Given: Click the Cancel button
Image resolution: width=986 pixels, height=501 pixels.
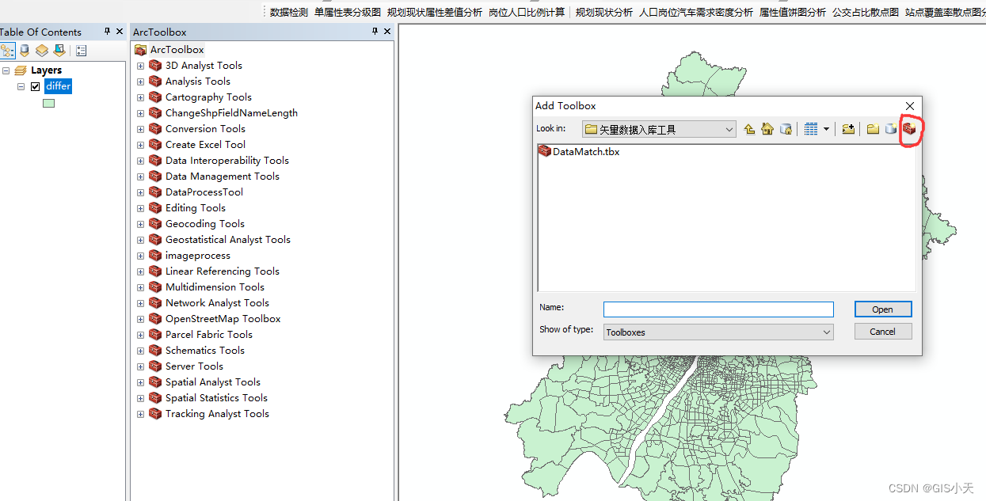Looking at the screenshot, I should point(882,331).
